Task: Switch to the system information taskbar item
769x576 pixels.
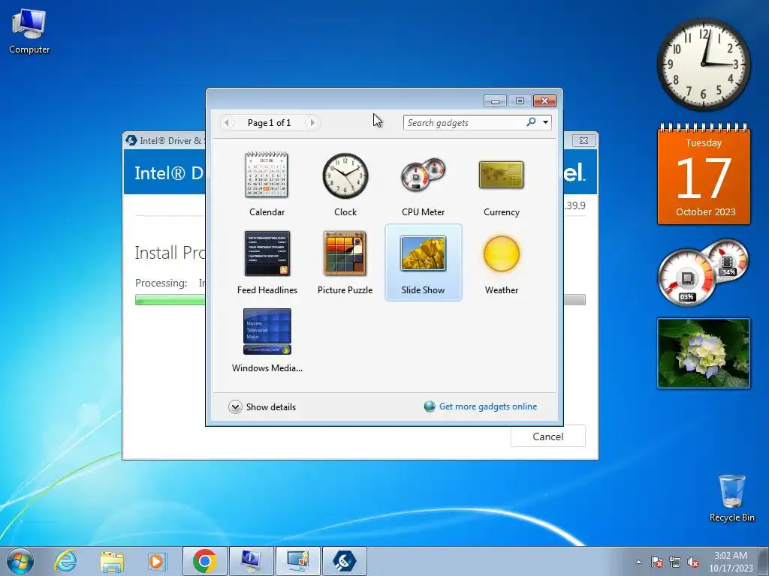Action: [251, 561]
